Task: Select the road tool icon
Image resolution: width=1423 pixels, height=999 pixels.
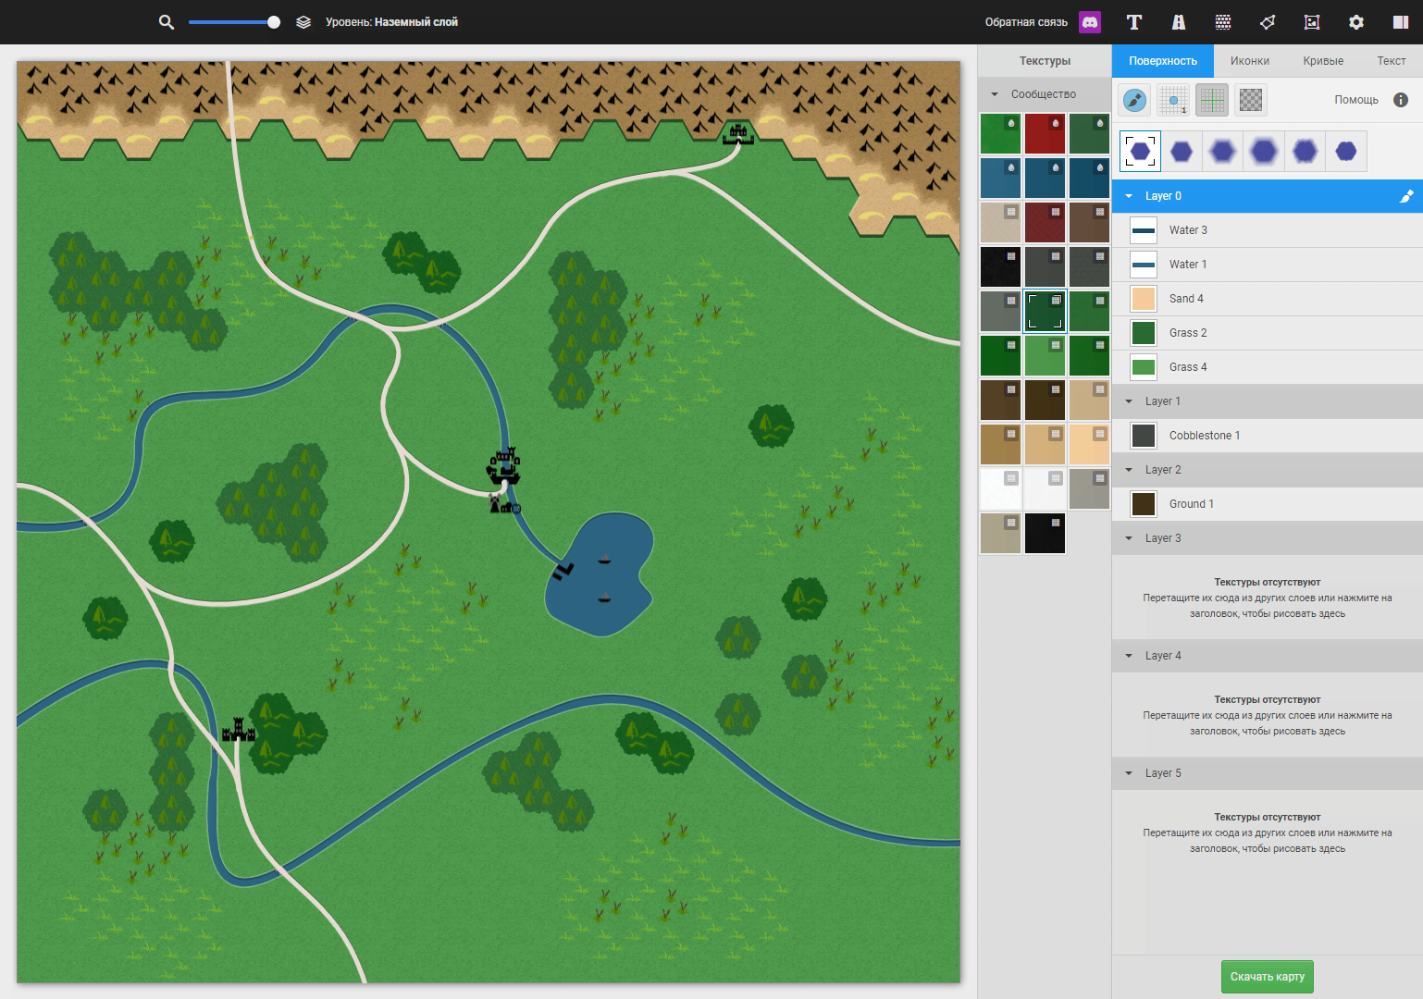Action: pos(1179,22)
